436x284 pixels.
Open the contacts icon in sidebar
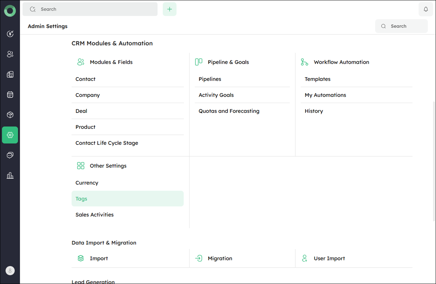(10, 54)
